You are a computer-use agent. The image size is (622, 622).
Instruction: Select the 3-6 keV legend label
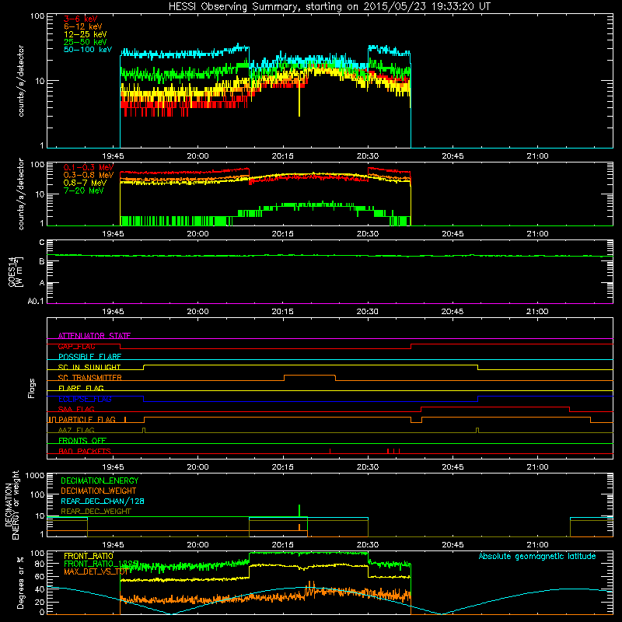(81, 19)
